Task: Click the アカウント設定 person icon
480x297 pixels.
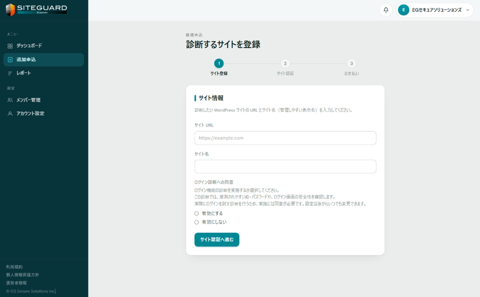Action: (10, 113)
